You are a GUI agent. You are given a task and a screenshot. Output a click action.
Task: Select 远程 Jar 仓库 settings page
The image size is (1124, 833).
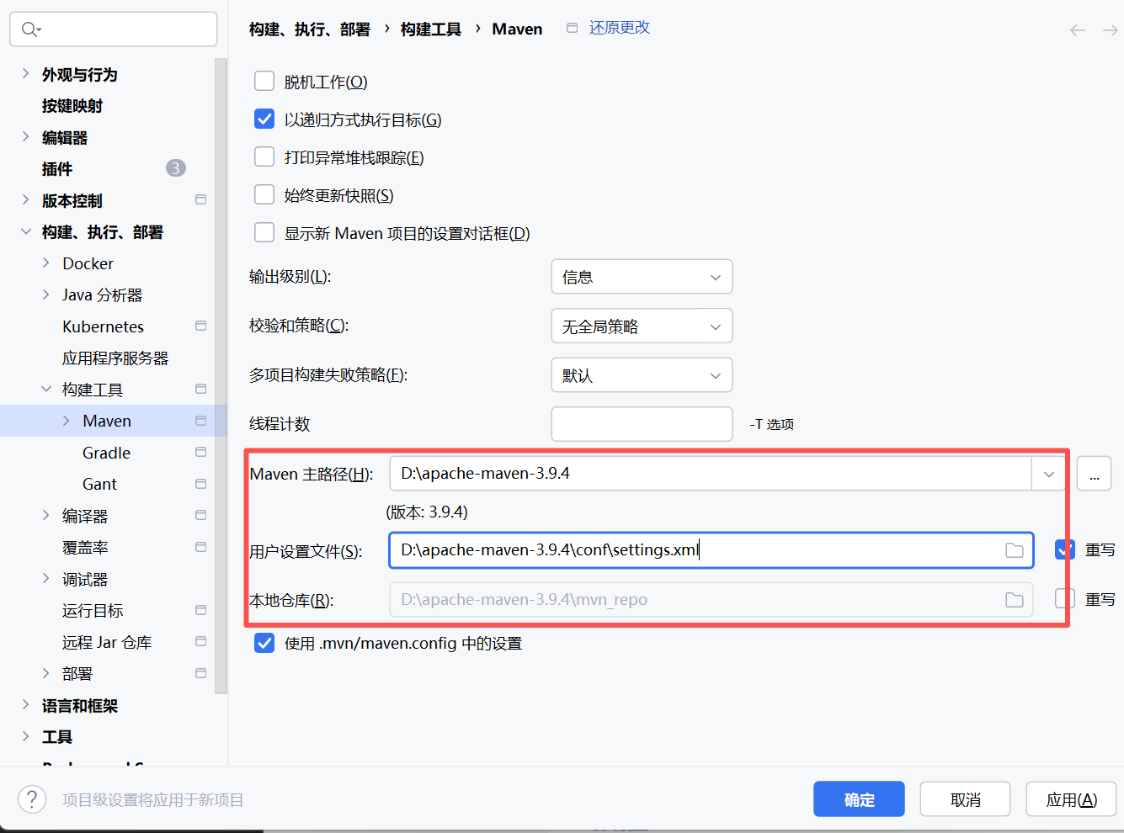107,643
